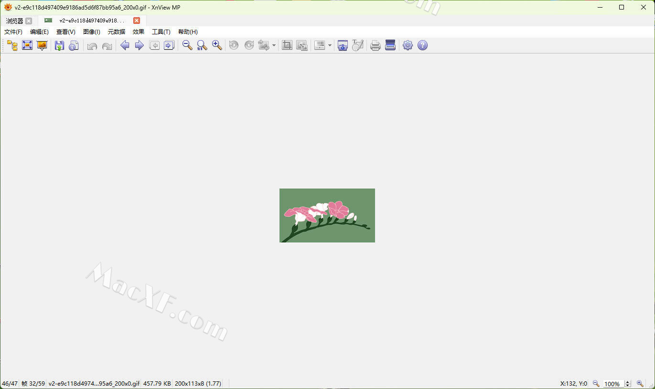Click the Print icon
Image resolution: width=655 pixels, height=389 pixels.
(376, 45)
